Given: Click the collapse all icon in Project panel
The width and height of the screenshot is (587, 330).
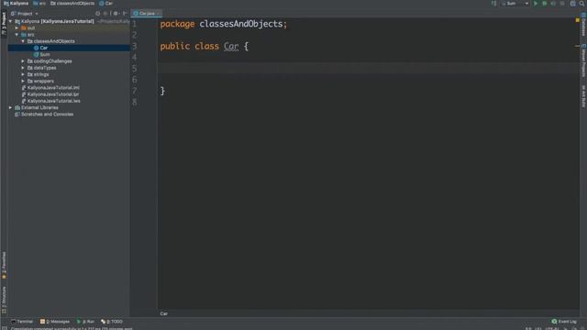Looking at the screenshot, I should [105, 14].
